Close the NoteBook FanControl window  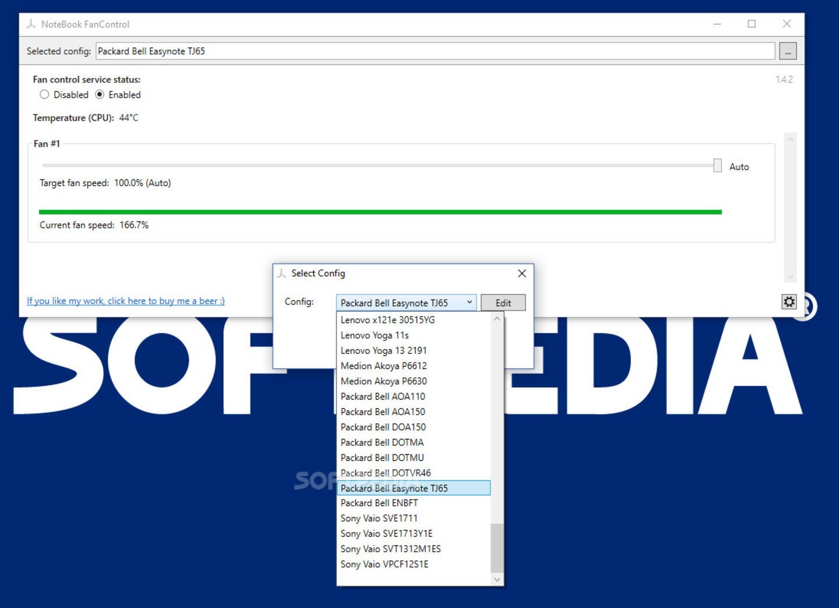click(787, 24)
